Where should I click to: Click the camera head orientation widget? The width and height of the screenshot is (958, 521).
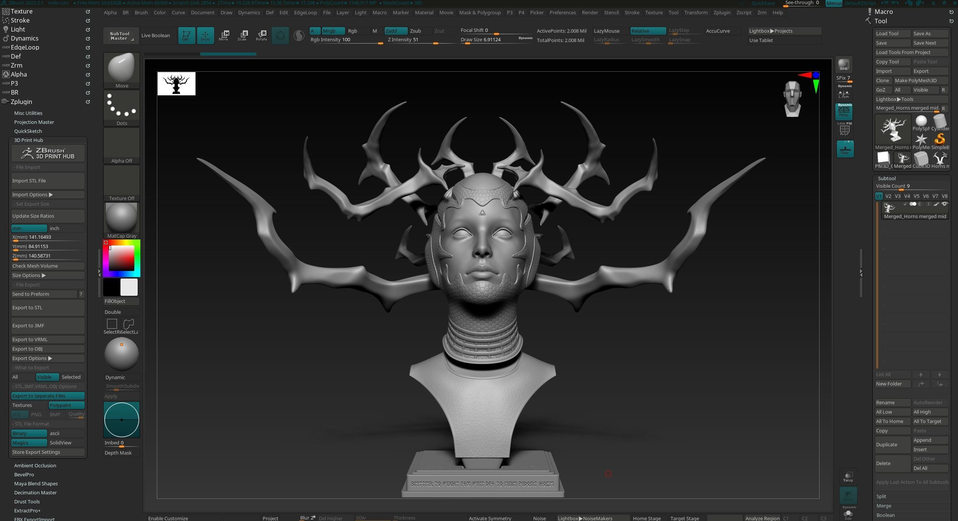pyautogui.click(x=793, y=99)
